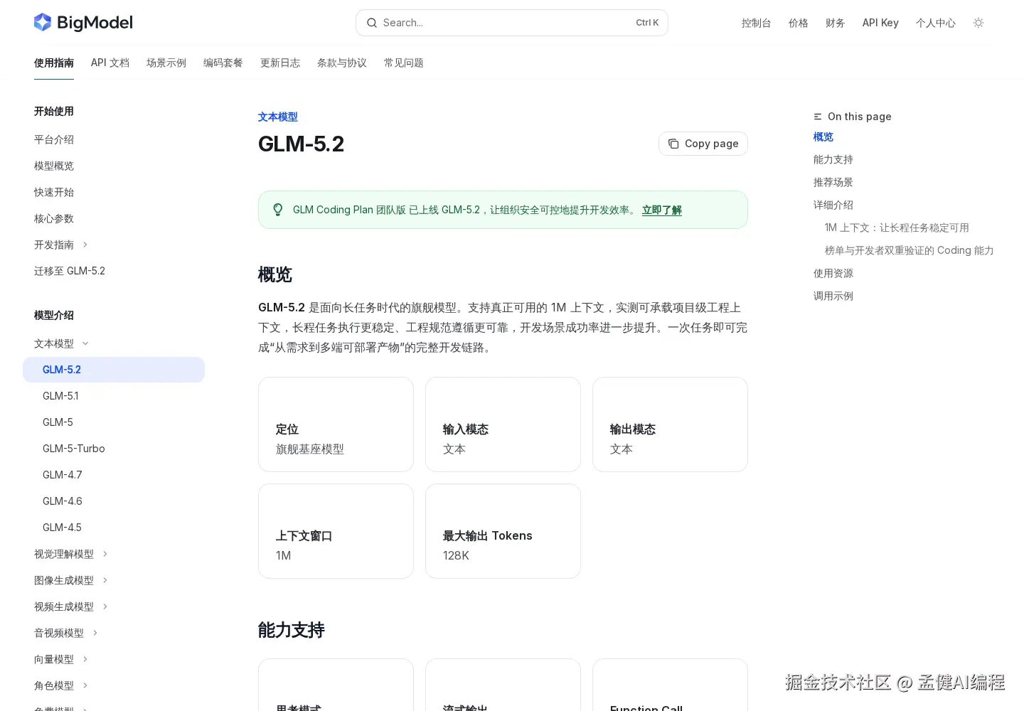
Task: Expand the 视频生成模型 chevron
Action: 105,606
